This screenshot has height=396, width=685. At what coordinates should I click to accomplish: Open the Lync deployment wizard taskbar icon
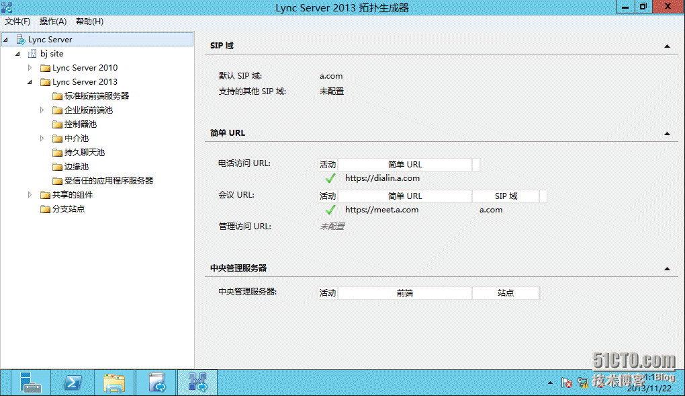(156, 383)
